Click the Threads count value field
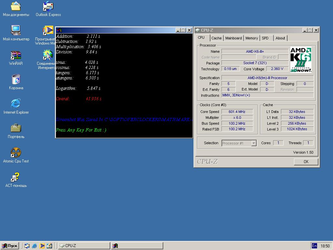Image resolution: width=333 pixels, height=250 pixels. (308, 143)
